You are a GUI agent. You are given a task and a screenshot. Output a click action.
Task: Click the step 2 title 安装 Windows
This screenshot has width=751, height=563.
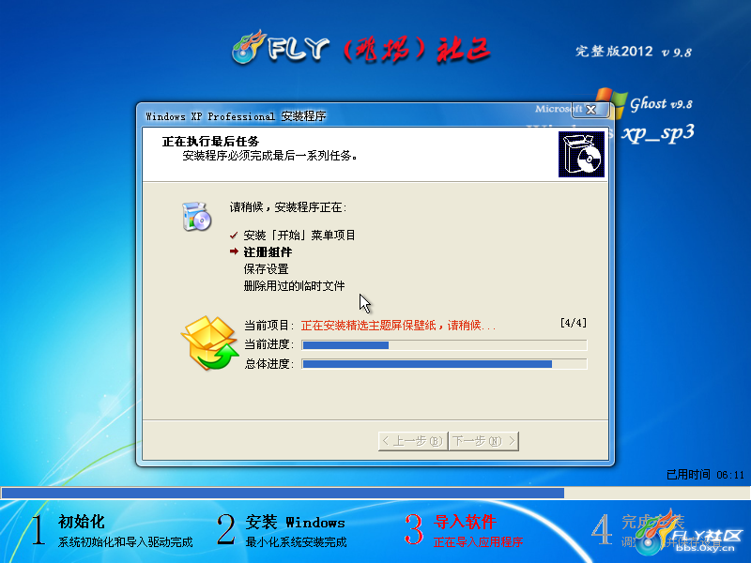295,522
